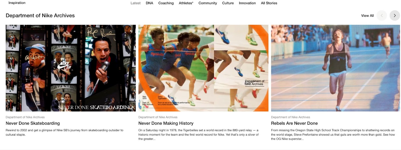Image resolution: width=401 pixels, height=150 pixels.
Task: Open Rebels Are Never Done title
Action: 294,123
